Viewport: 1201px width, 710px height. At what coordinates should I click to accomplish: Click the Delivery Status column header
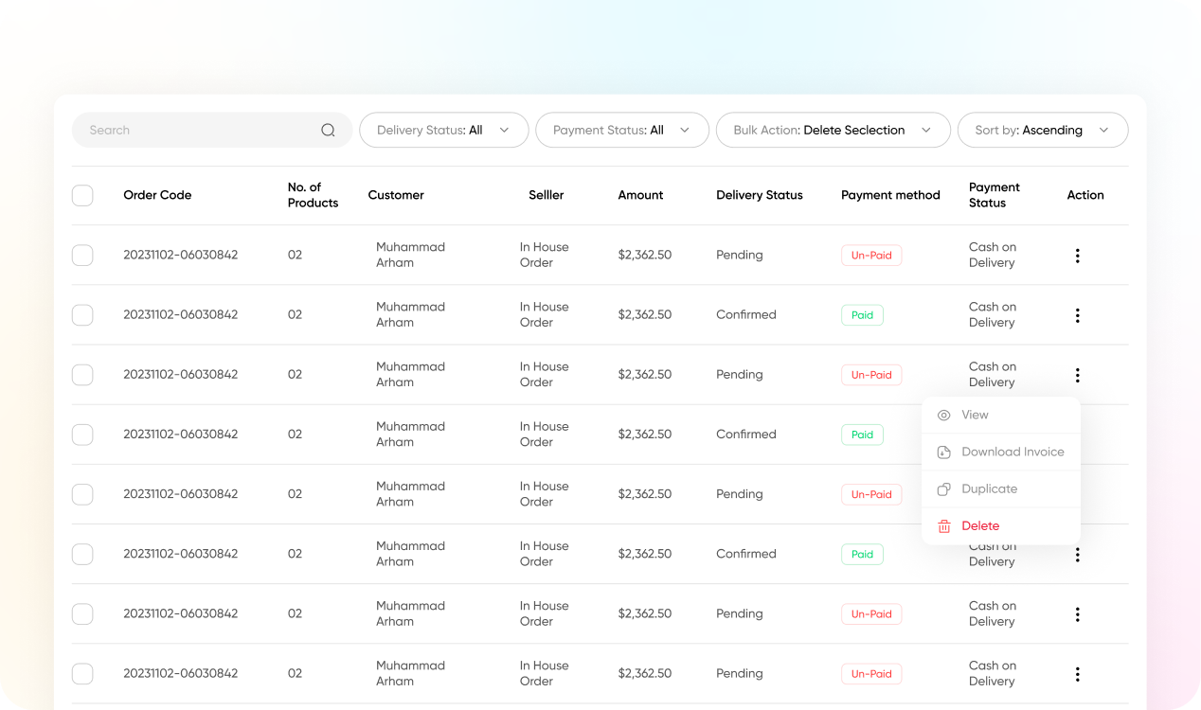760,195
